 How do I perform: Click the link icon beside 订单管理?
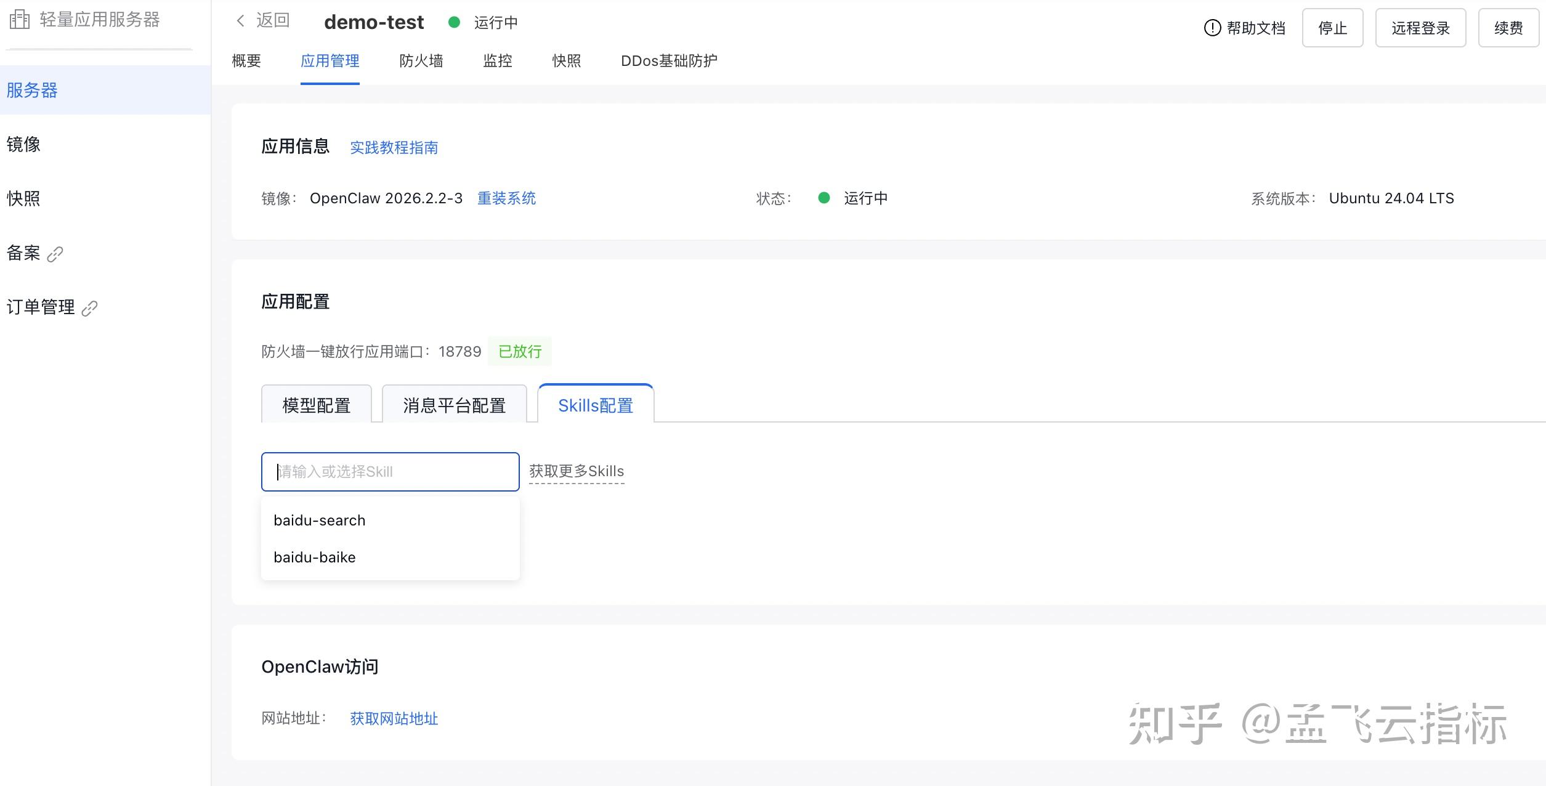[x=90, y=308]
